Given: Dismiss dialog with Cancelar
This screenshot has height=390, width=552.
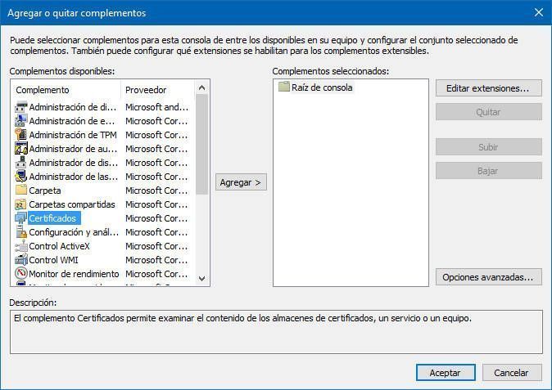Looking at the screenshot, I should 512,373.
